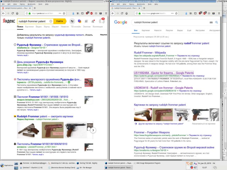The width and height of the screenshot is (227, 170).
Task: Click clock showing 12:27 in taskbar
Action: [x=204, y=168]
